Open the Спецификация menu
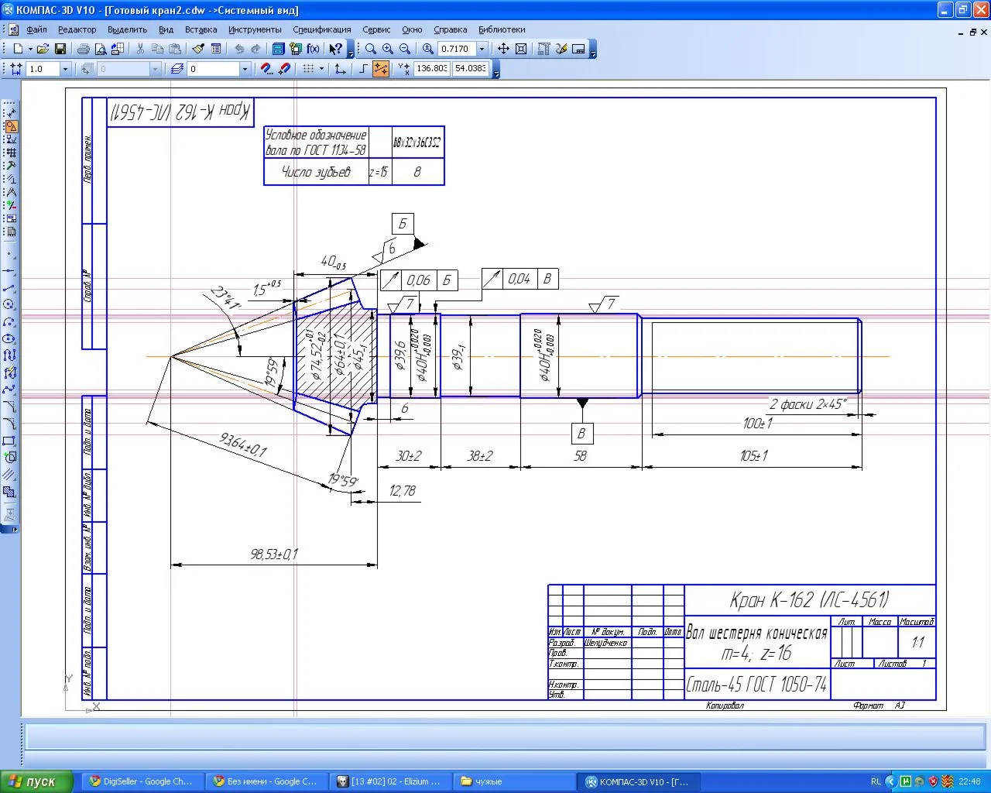Viewport: 991px width, 793px height. click(321, 29)
